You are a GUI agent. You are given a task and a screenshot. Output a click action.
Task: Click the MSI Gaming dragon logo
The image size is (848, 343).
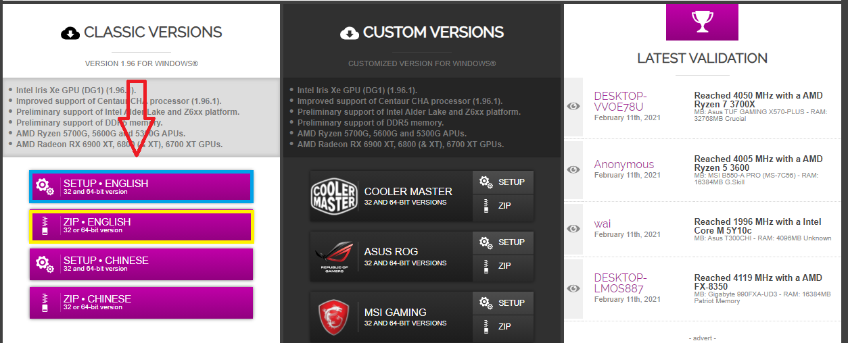pyautogui.click(x=334, y=317)
